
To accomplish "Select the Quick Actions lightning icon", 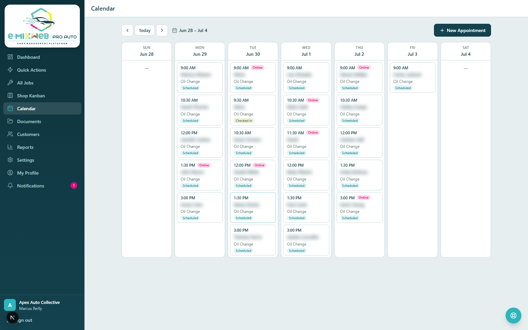I will (10, 70).
